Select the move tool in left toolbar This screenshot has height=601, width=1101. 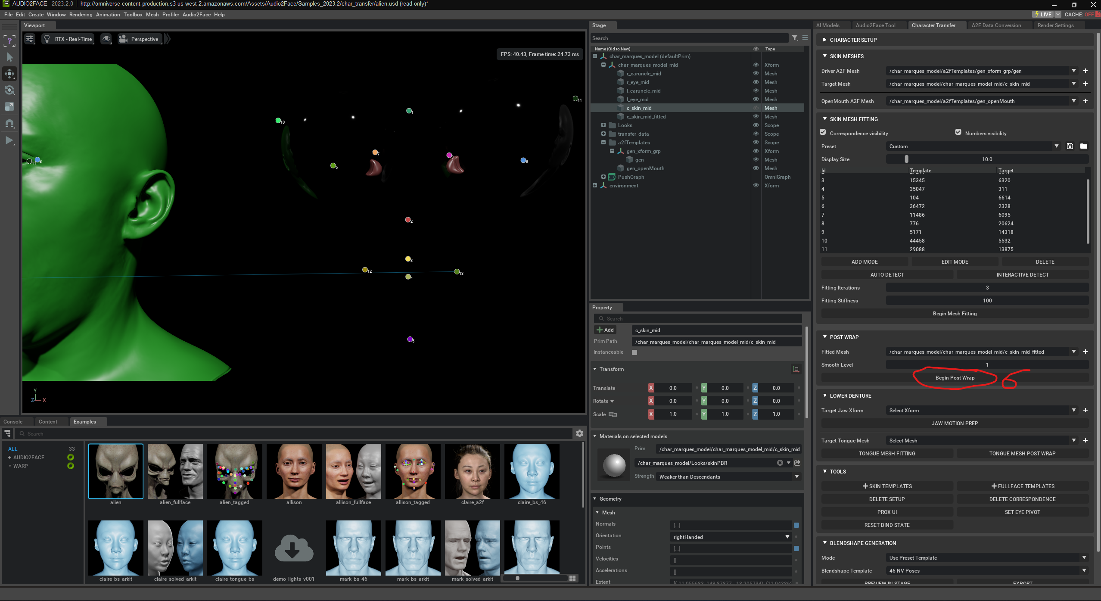coord(9,74)
